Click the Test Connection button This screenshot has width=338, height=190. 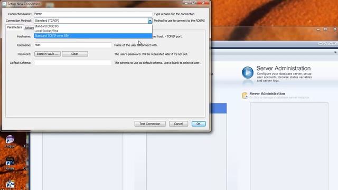click(x=150, y=124)
